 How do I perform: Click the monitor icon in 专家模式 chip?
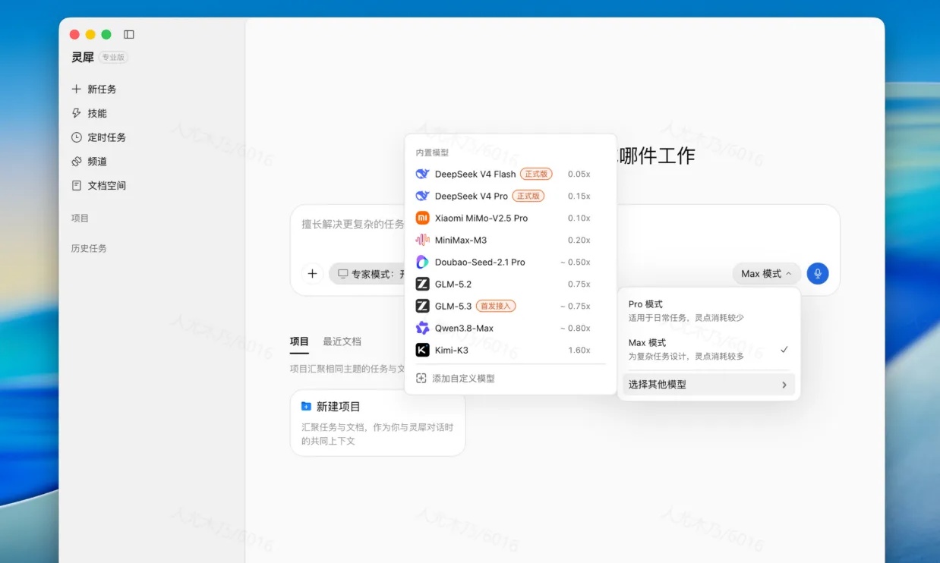tap(343, 273)
